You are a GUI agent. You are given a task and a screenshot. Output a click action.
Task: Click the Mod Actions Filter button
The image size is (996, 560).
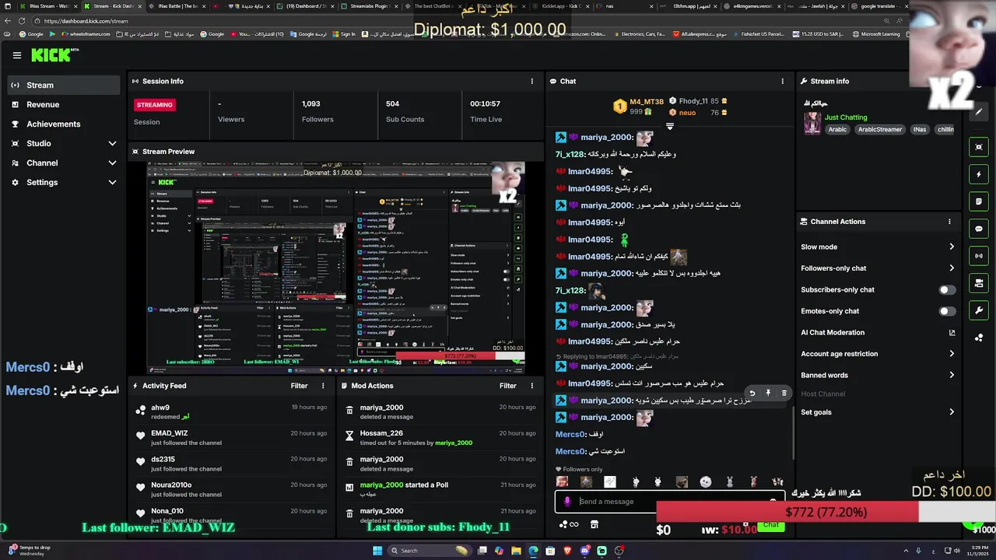pyautogui.click(x=508, y=386)
